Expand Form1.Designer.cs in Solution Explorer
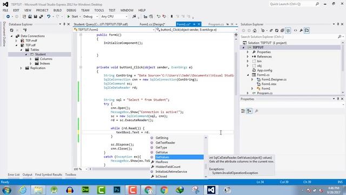346x195 pixels. click(x=252, y=80)
